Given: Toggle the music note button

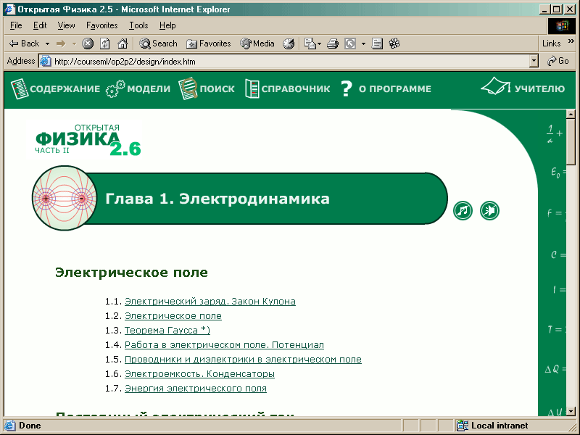Looking at the screenshot, I should tap(463, 210).
